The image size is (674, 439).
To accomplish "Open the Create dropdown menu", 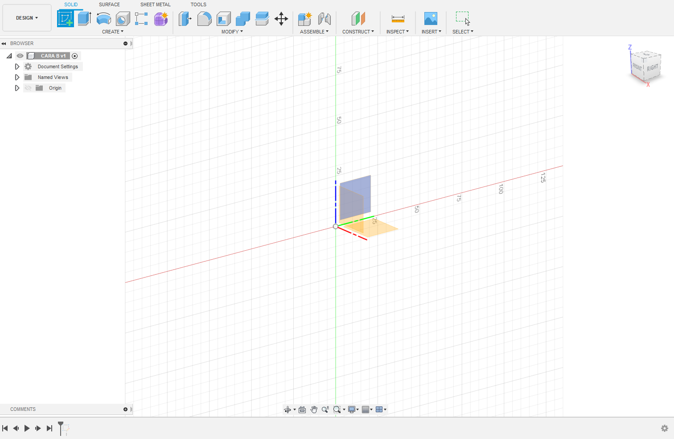I will coord(113,32).
